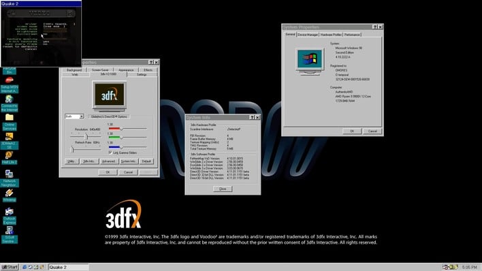Click the green gamma slider
Viewport: 482px width, 271px height.
121,138
